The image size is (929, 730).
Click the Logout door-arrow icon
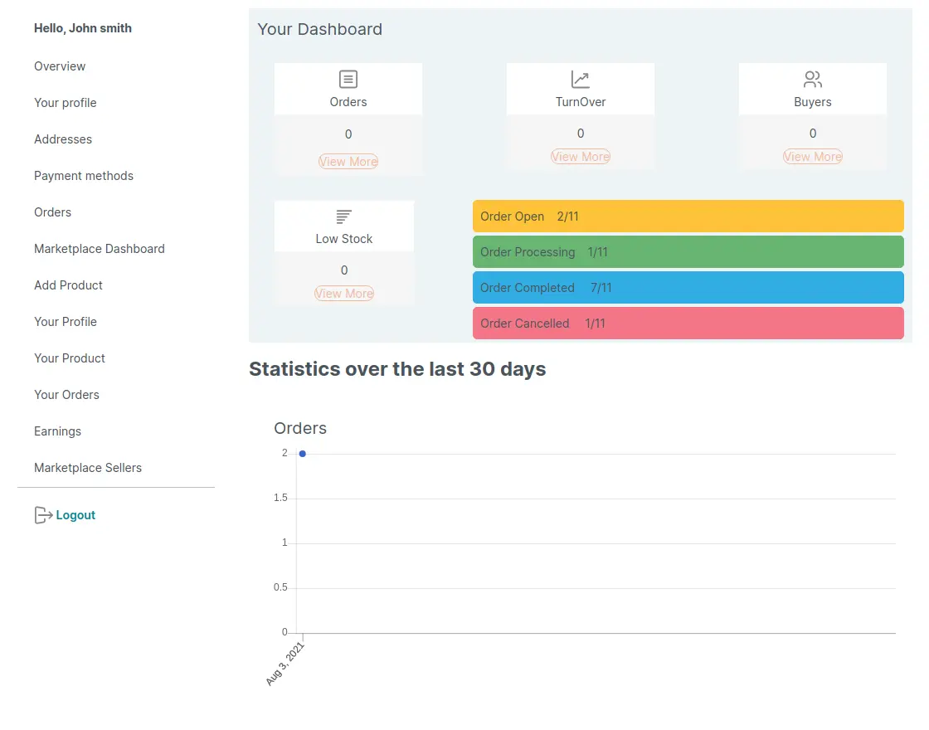click(43, 515)
